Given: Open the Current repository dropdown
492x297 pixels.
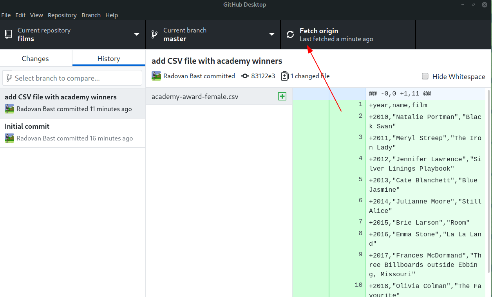Looking at the screenshot, I should pyautogui.click(x=72, y=34).
